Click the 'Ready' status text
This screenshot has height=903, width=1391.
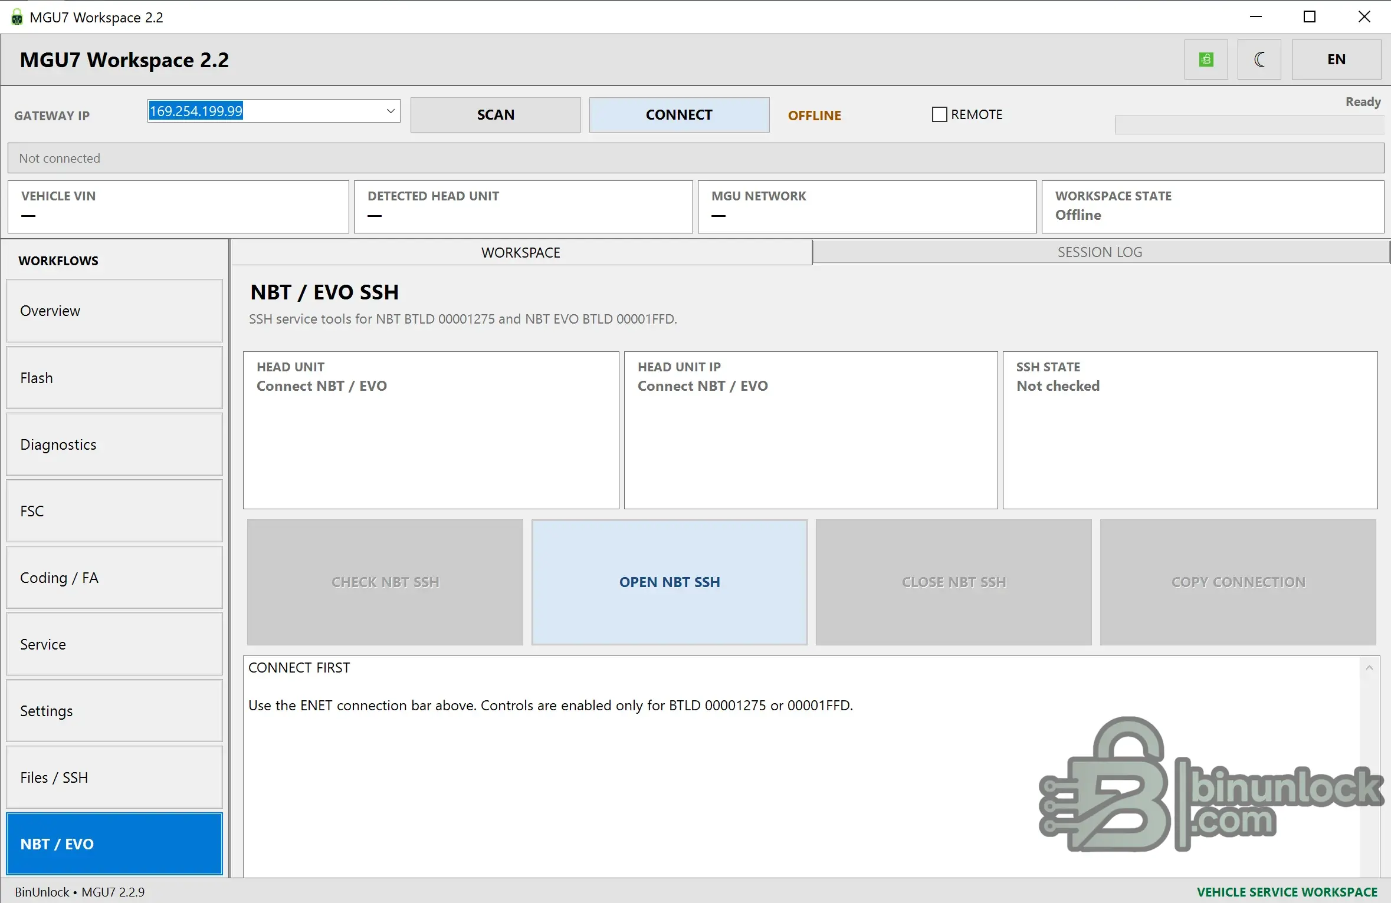[x=1363, y=102]
